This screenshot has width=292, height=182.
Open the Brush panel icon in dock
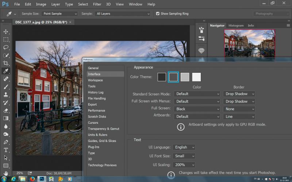tap(201, 30)
